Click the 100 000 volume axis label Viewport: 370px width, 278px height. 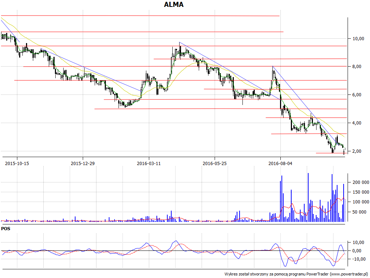361,202
